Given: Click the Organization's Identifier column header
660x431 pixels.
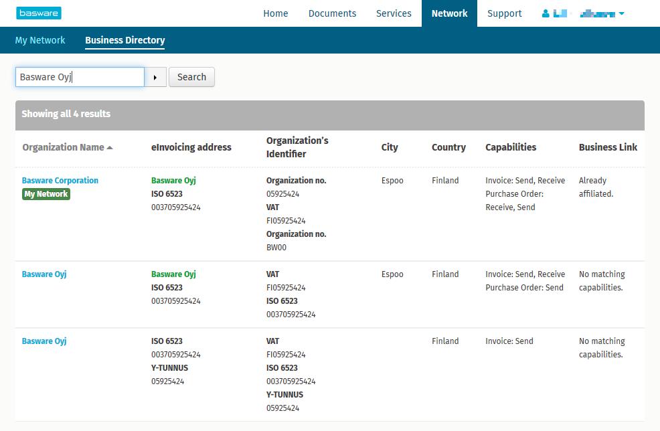Looking at the screenshot, I should coord(297,147).
